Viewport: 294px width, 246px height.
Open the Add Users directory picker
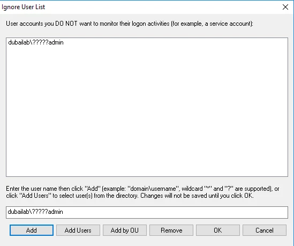tap(78, 230)
